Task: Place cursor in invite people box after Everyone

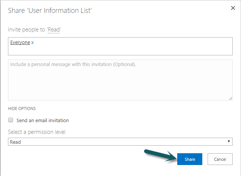Action: pos(132,42)
